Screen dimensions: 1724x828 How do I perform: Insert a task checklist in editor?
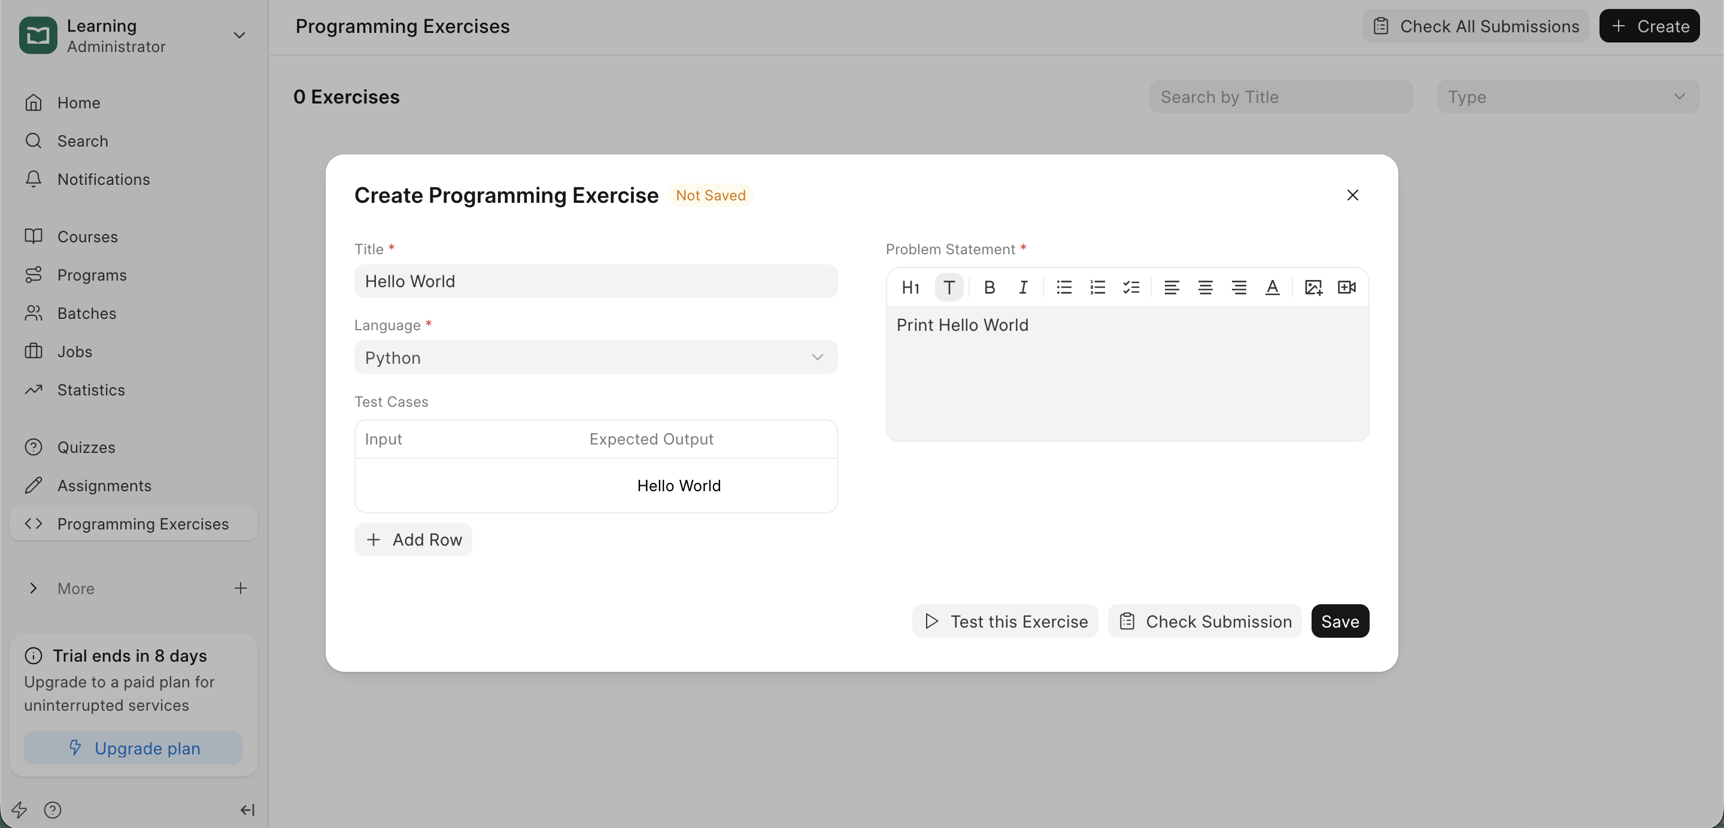[1131, 288]
